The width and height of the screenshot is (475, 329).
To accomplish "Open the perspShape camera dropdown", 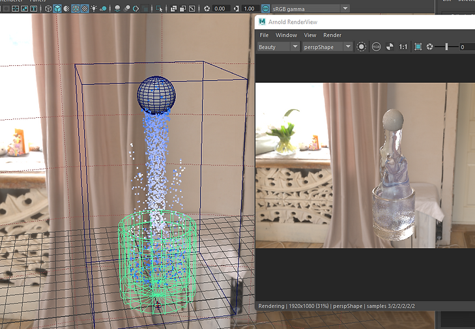I will click(x=327, y=47).
